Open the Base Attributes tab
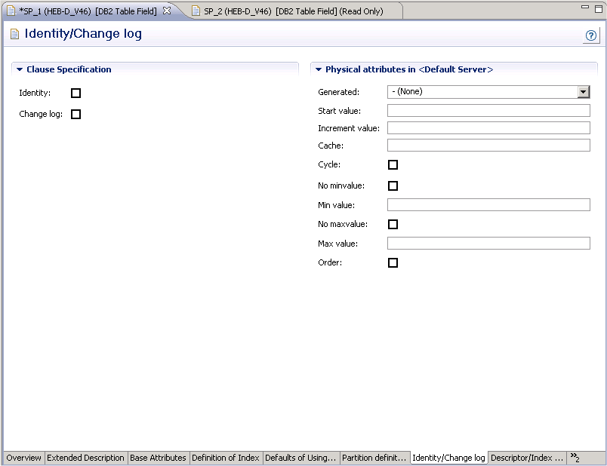Image resolution: width=607 pixels, height=466 pixels. tap(158, 458)
